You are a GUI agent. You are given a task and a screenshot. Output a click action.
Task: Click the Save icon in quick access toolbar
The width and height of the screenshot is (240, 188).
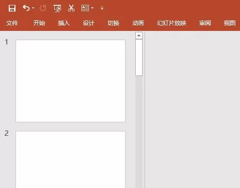click(x=12, y=8)
